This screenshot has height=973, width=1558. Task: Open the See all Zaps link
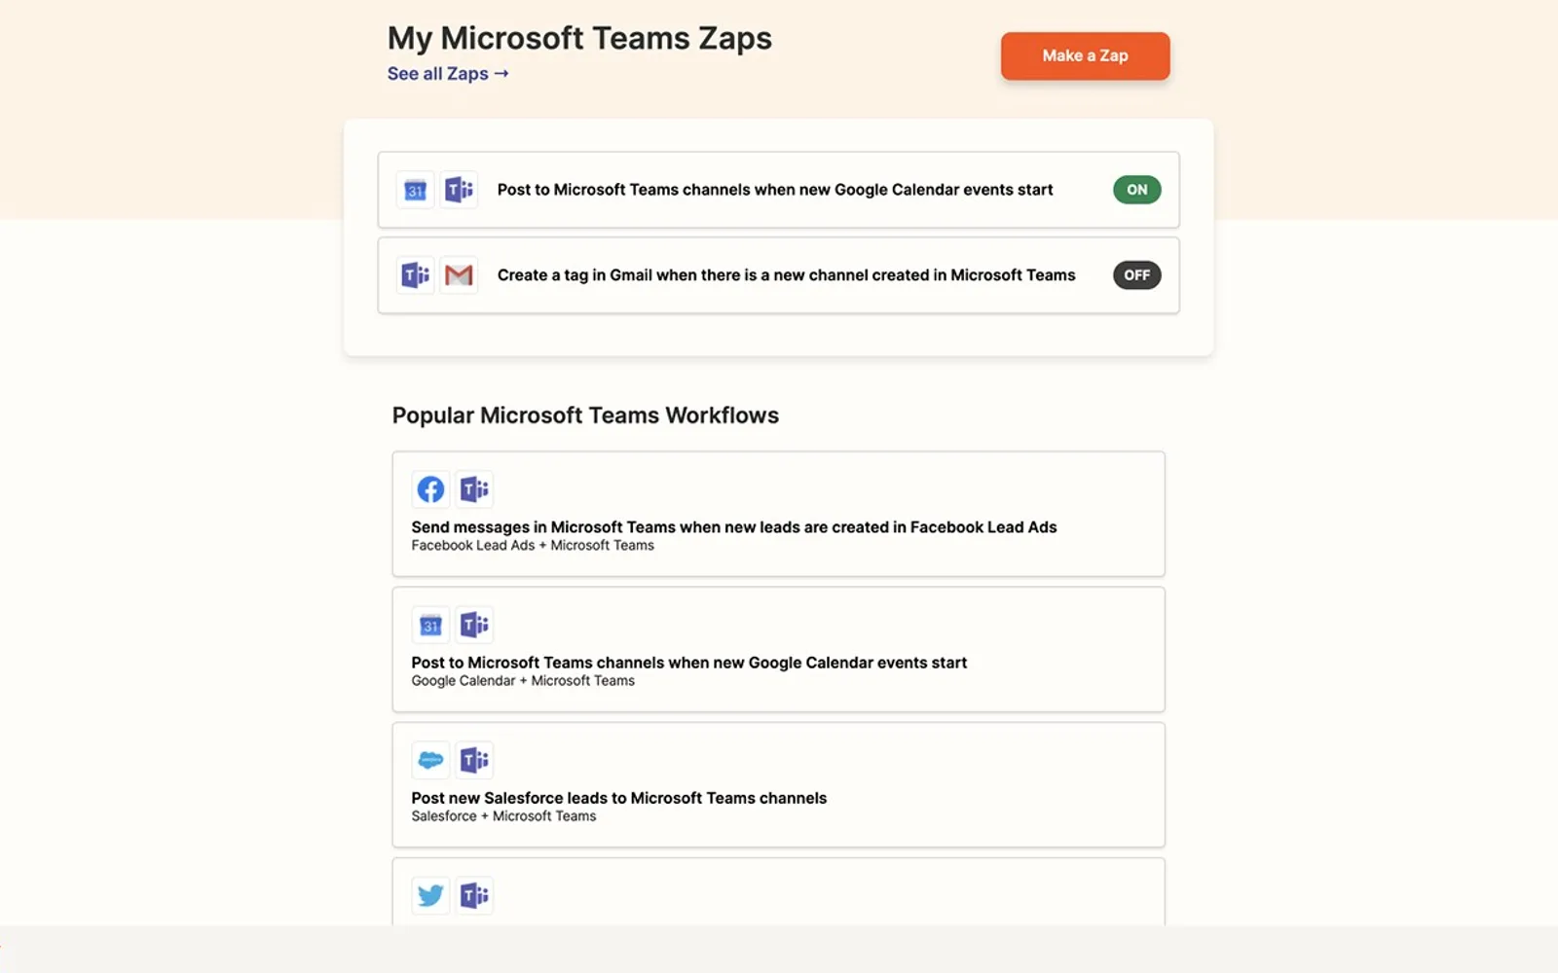pyautogui.click(x=448, y=74)
